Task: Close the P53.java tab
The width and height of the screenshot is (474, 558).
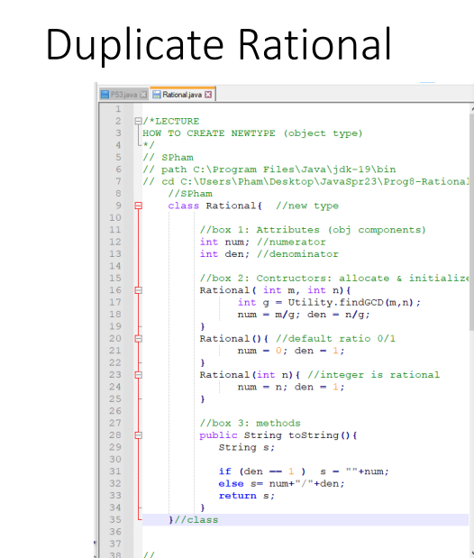Action: (x=143, y=95)
